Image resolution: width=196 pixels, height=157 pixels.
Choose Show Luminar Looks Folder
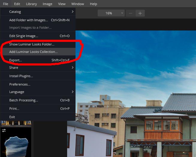[32, 44]
